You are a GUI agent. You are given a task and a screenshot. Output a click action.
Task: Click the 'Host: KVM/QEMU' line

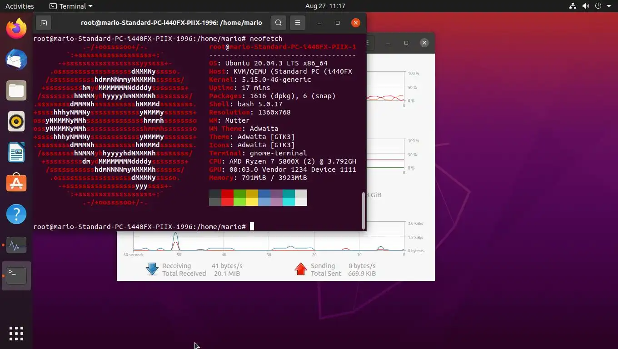(x=280, y=71)
